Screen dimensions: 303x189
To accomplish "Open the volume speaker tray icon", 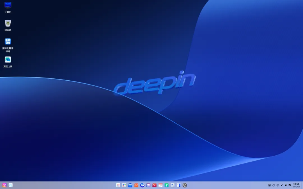I will pos(286,185).
